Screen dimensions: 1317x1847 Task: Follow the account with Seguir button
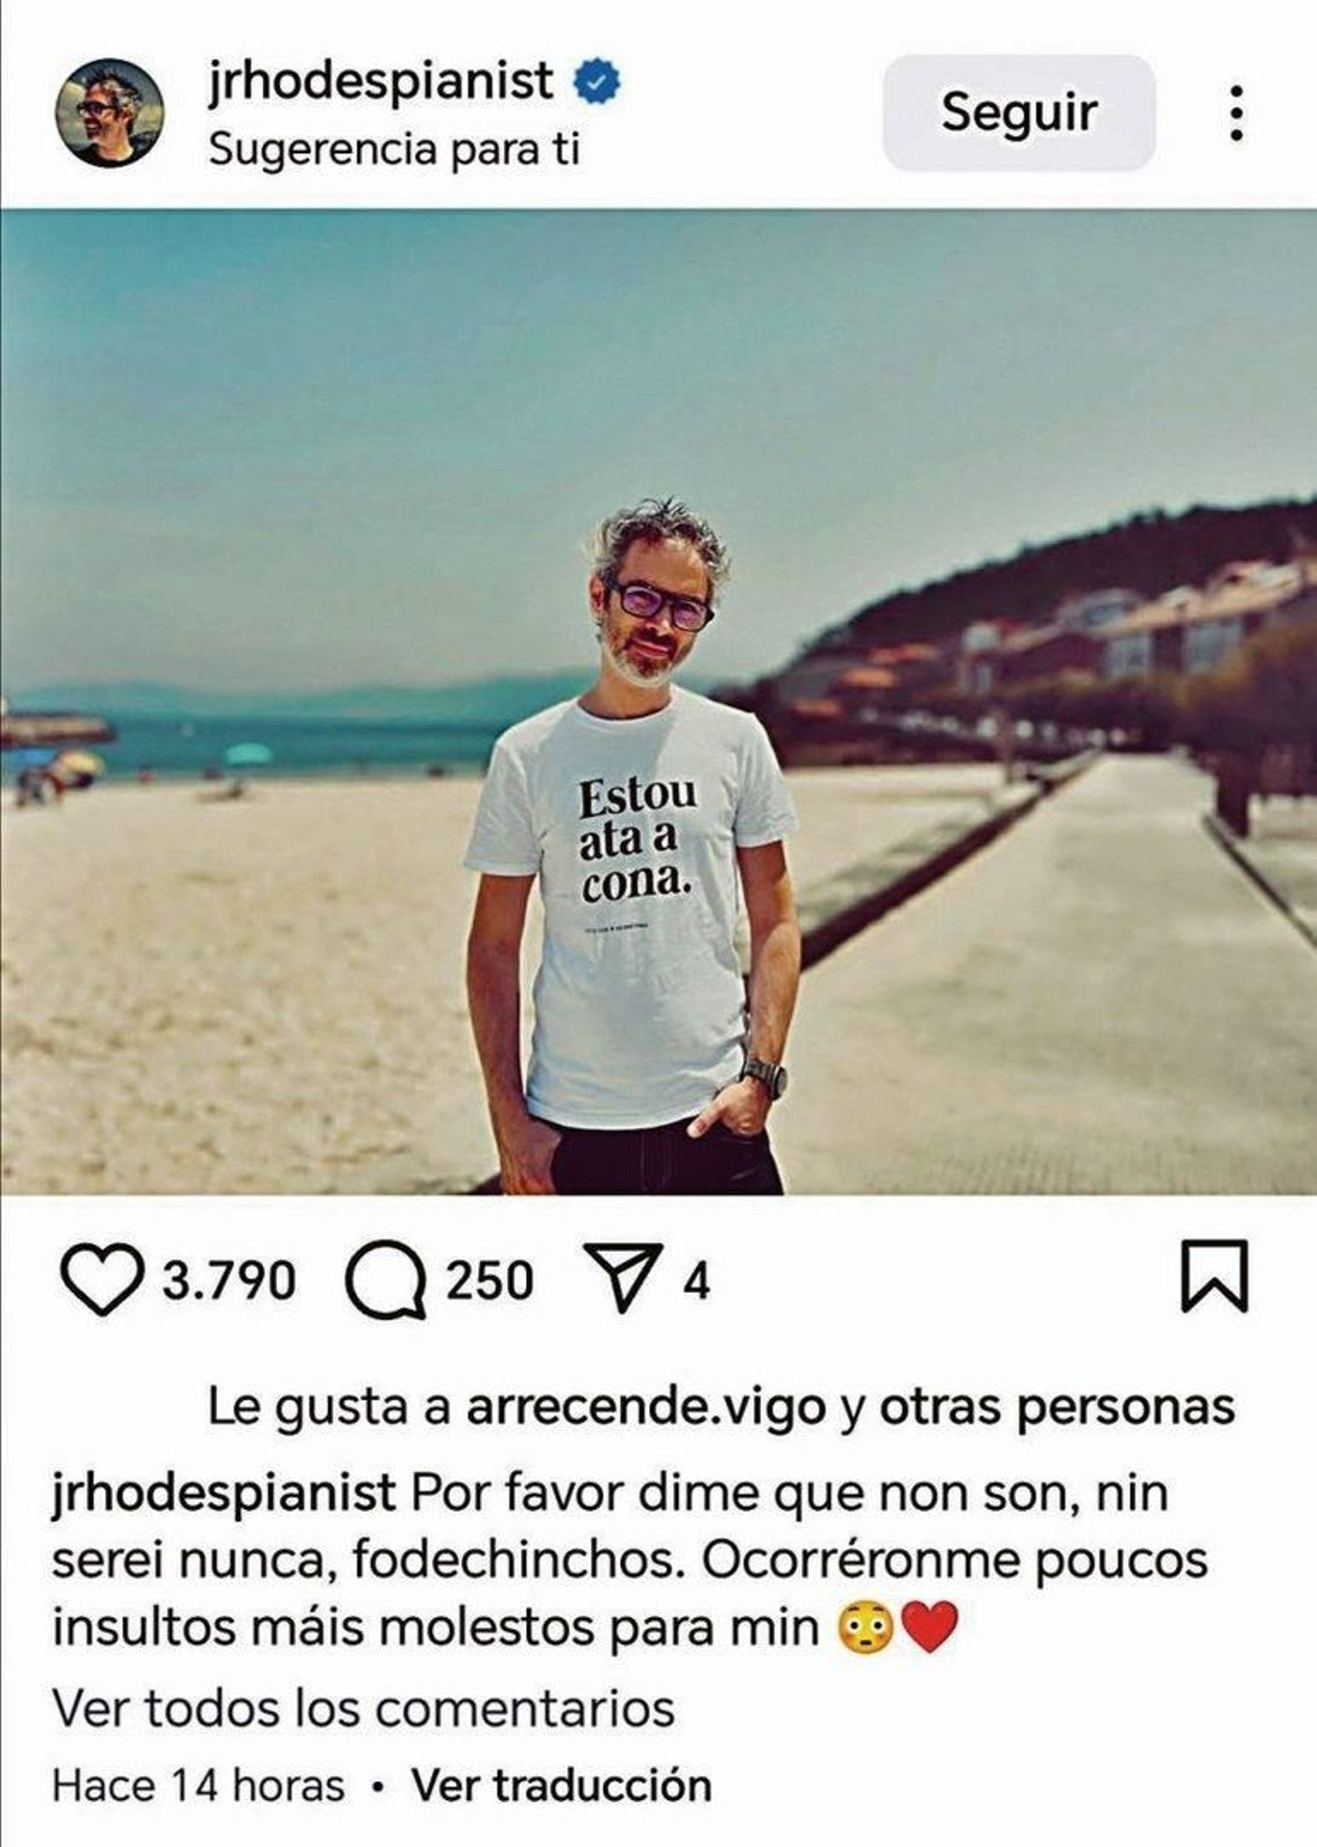coord(1019,113)
